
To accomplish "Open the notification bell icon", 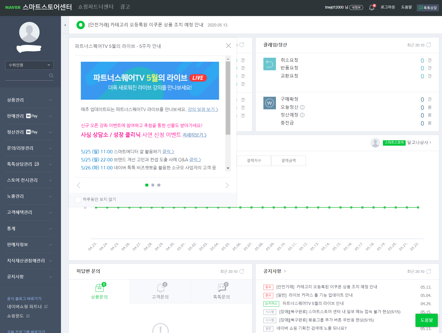I will (372, 7).
